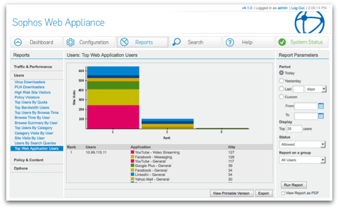The width and height of the screenshot is (339, 209).
Task: Open the System Status tab
Action: (x=302, y=42)
